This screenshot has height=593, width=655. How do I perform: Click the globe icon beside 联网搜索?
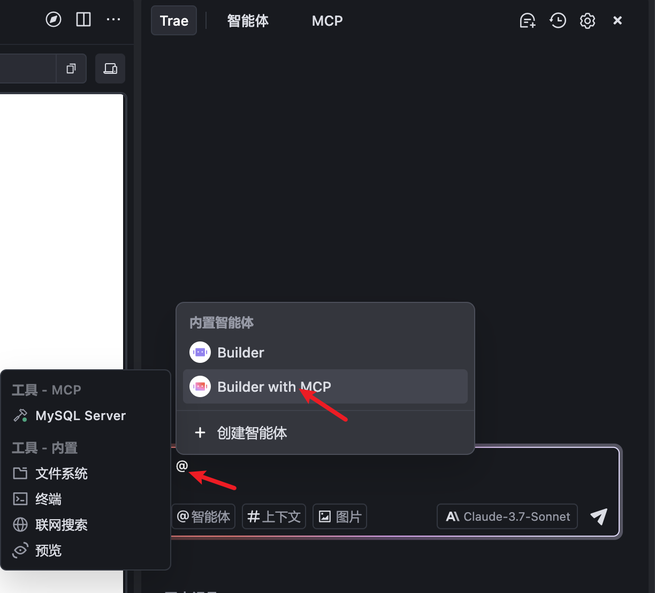[20, 524]
